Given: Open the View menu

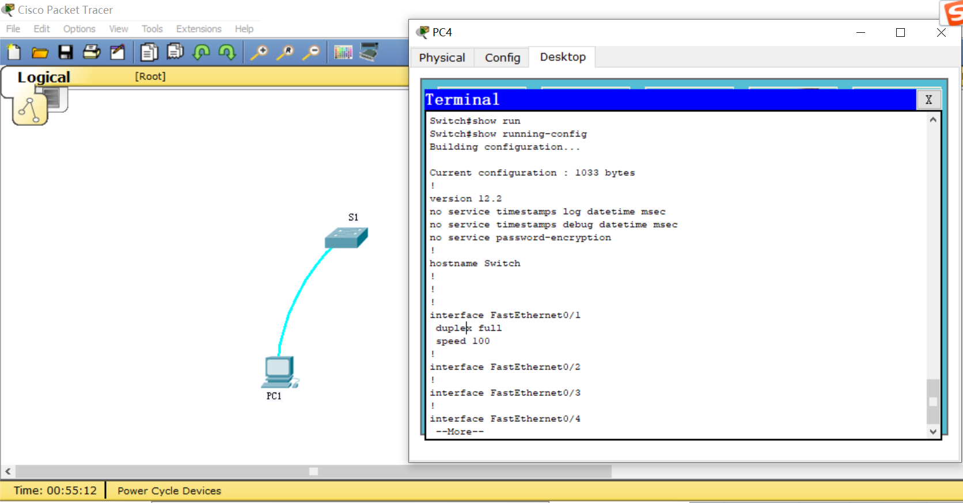Looking at the screenshot, I should tap(119, 29).
